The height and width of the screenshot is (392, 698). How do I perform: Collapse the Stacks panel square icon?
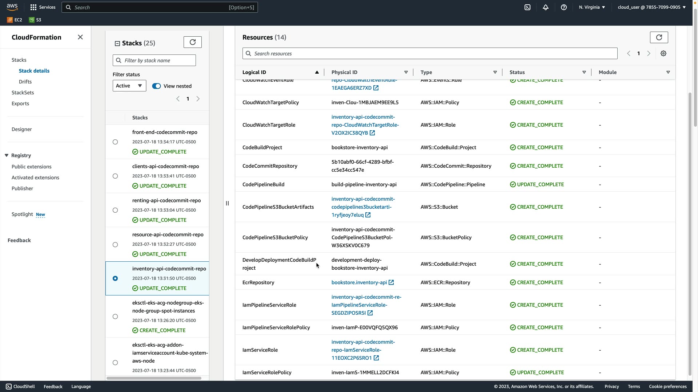pos(117,44)
